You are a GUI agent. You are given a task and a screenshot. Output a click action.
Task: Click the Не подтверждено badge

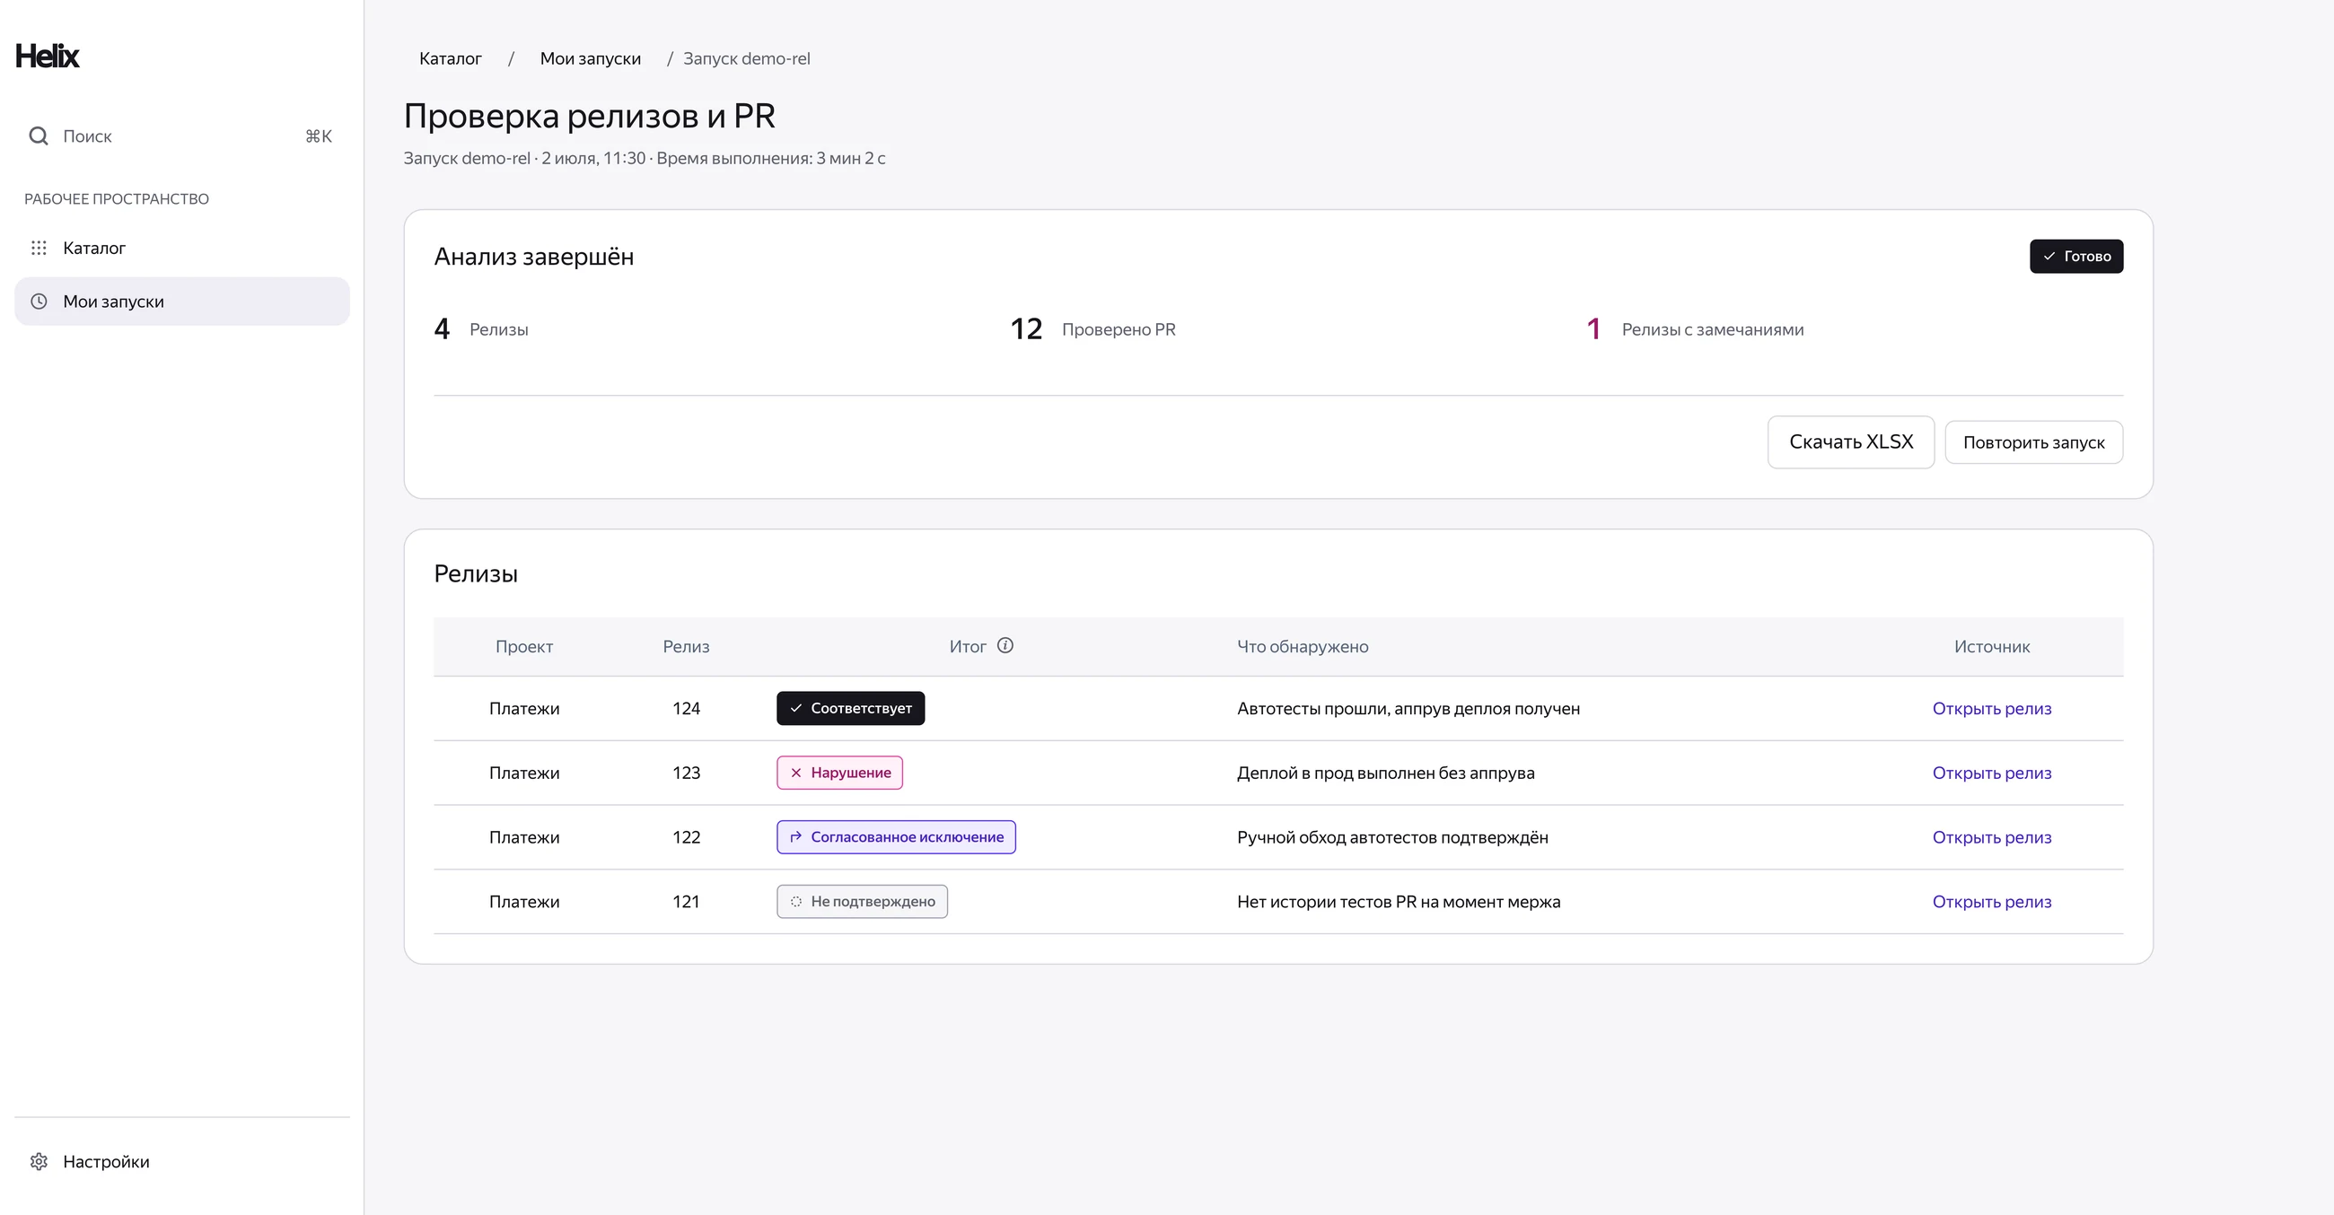(x=862, y=901)
